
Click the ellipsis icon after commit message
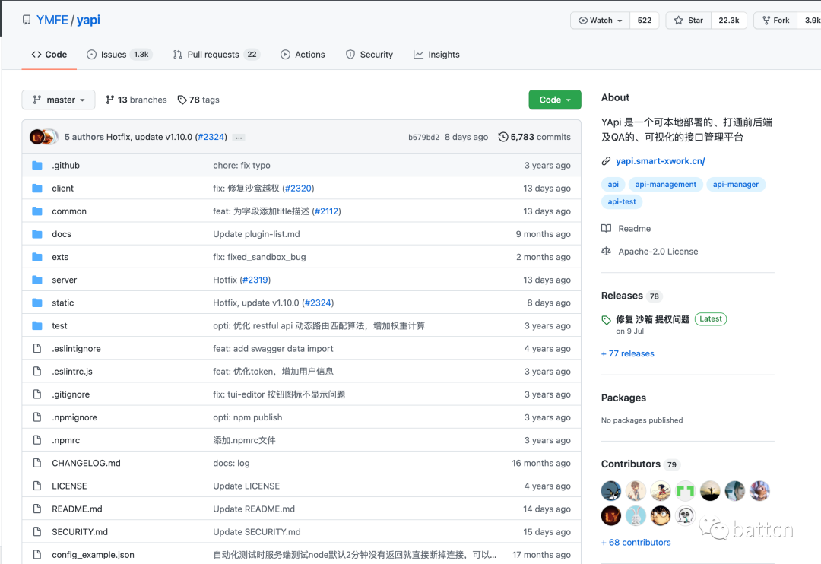pyautogui.click(x=239, y=138)
